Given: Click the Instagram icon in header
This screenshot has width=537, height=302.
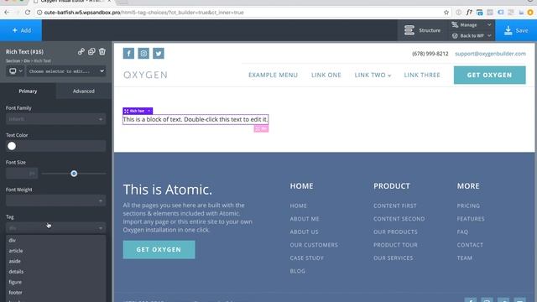Looking at the screenshot, I should (x=143, y=54).
